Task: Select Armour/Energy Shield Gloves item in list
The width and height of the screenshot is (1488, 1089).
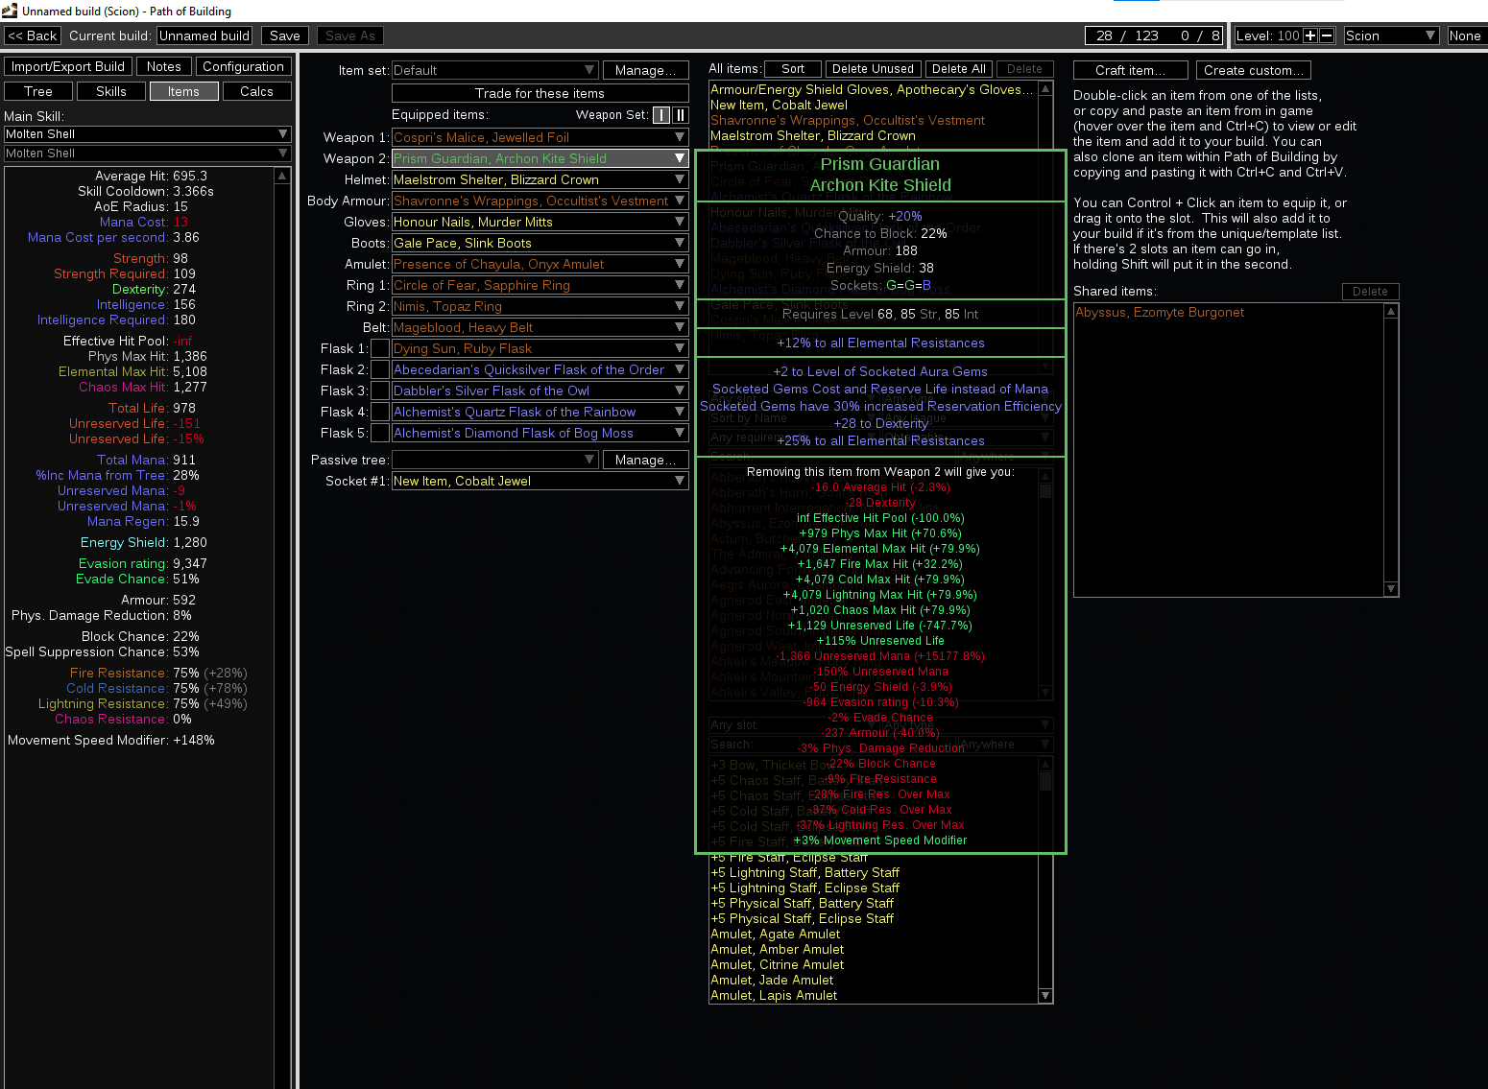Action: tap(874, 89)
